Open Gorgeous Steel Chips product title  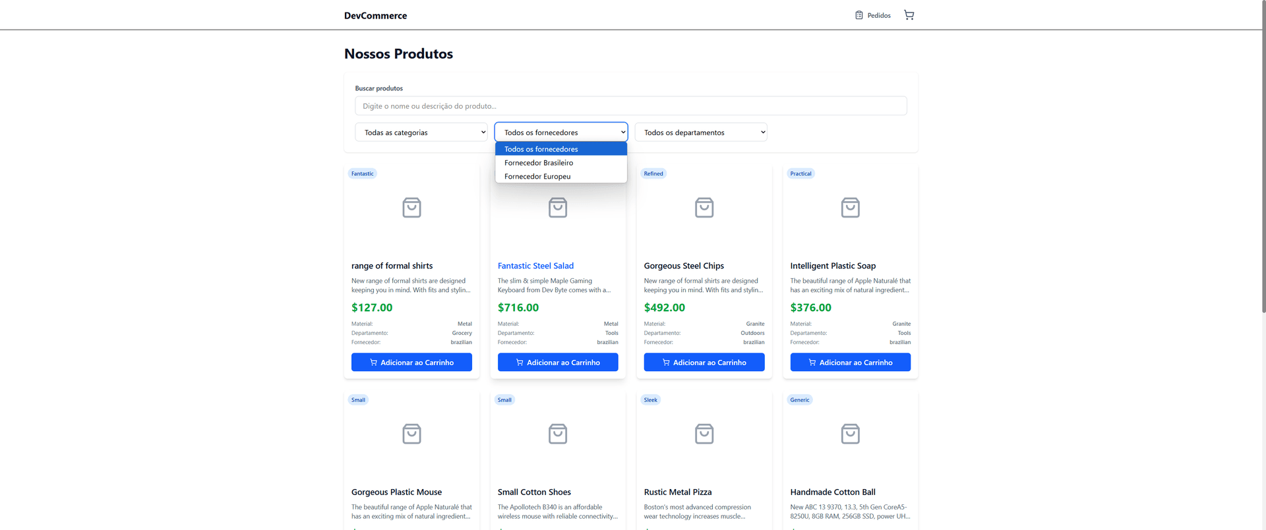pyautogui.click(x=684, y=266)
